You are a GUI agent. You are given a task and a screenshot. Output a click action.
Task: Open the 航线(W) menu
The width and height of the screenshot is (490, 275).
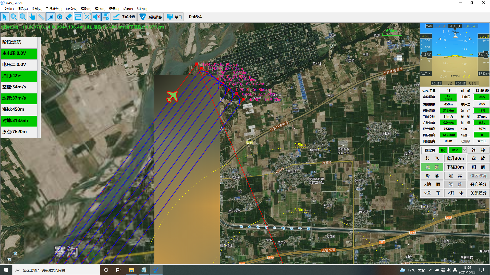[x=71, y=9]
